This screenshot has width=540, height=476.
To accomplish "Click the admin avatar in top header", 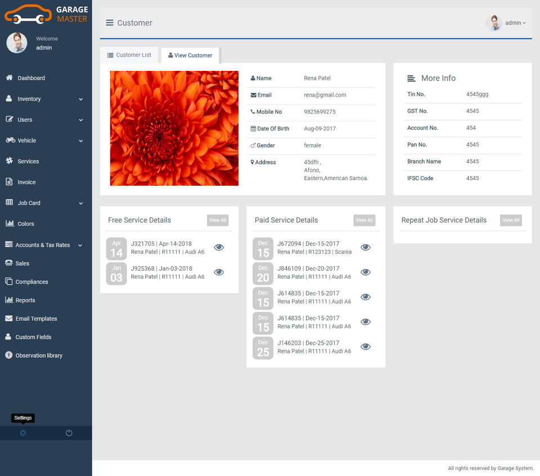I will (x=494, y=23).
